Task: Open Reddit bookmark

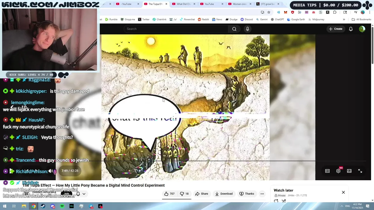Action: 203,20
